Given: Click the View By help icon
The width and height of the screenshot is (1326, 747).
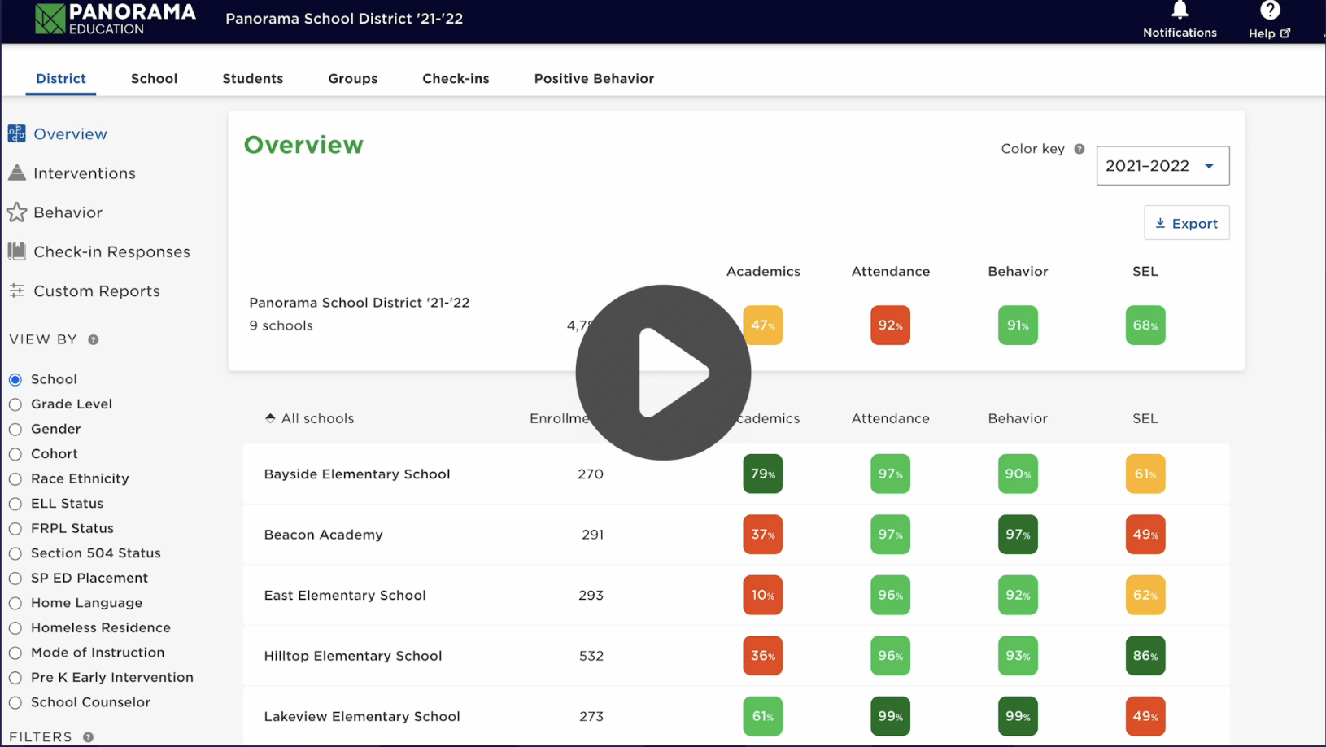Looking at the screenshot, I should (94, 340).
